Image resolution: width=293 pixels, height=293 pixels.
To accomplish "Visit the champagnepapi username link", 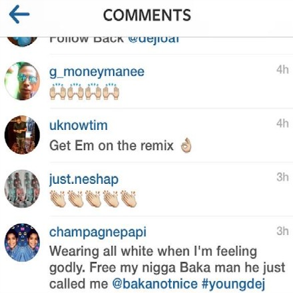I will [98, 232].
